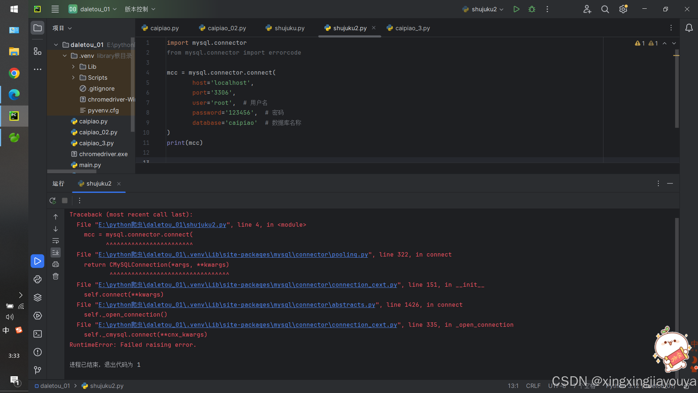Click the Chrome taskbar icon
698x393 pixels.
tap(14, 73)
